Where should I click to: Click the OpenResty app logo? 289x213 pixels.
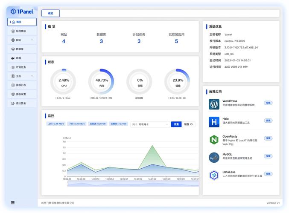click(x=214, y=140)
